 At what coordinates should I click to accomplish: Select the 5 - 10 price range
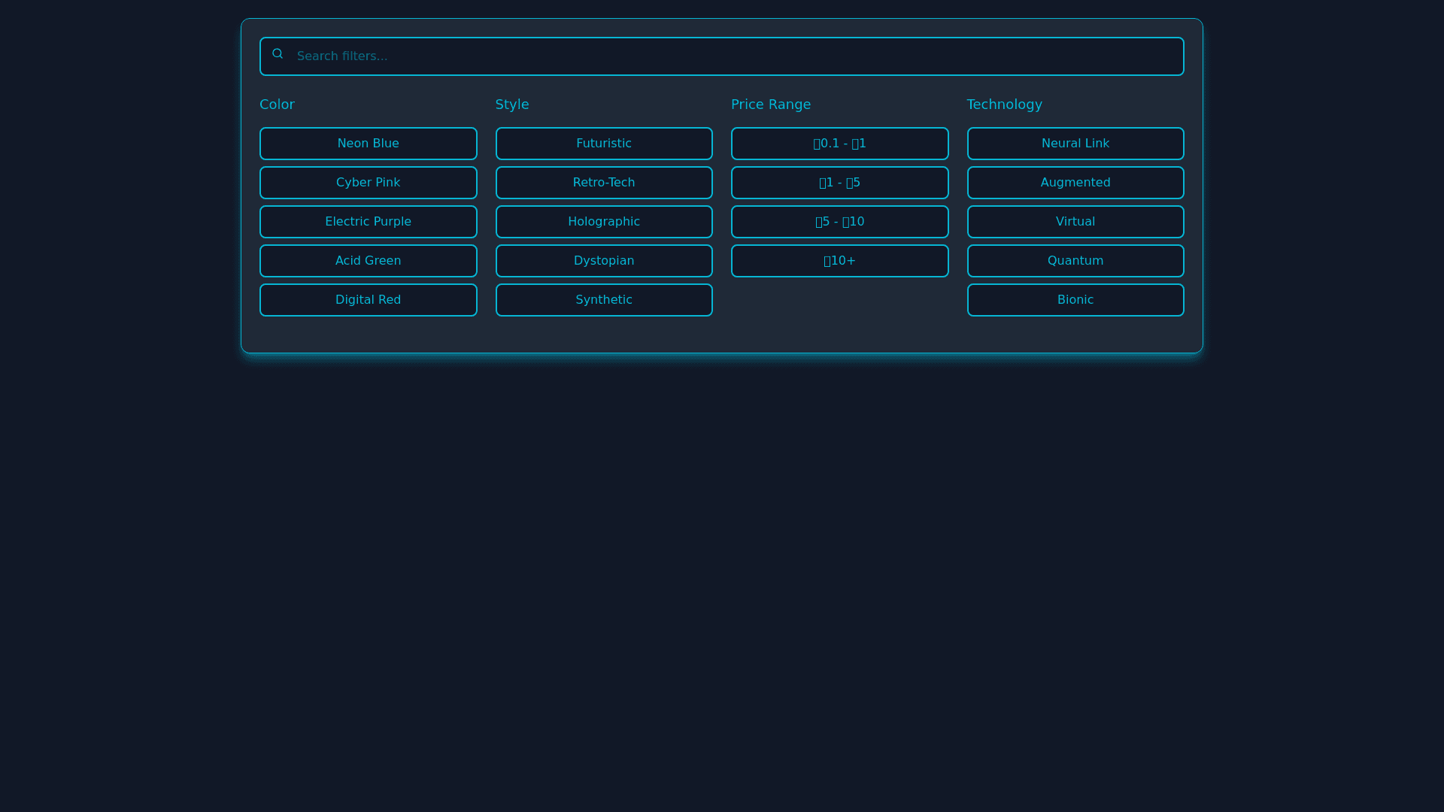pos(839,222)
